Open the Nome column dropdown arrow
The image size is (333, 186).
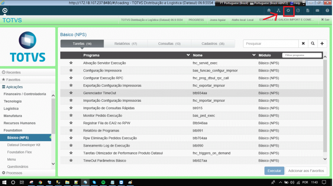253,55
